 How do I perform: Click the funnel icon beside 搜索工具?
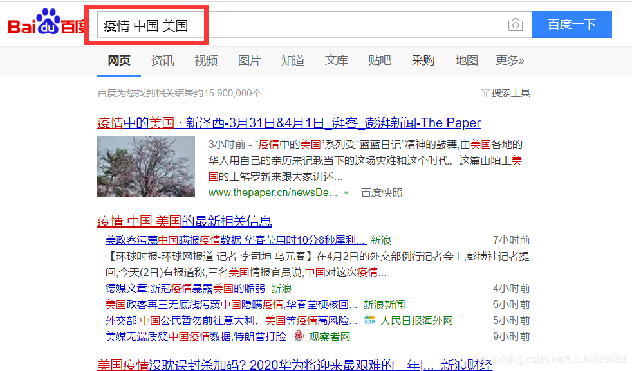485,93
